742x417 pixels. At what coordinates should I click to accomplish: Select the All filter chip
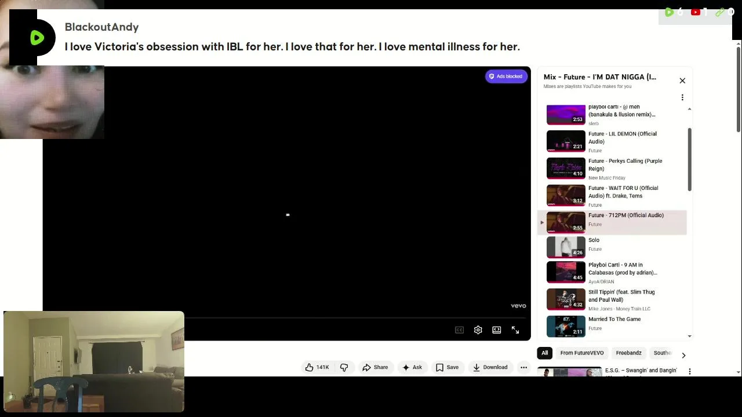[x=544, y=353]
